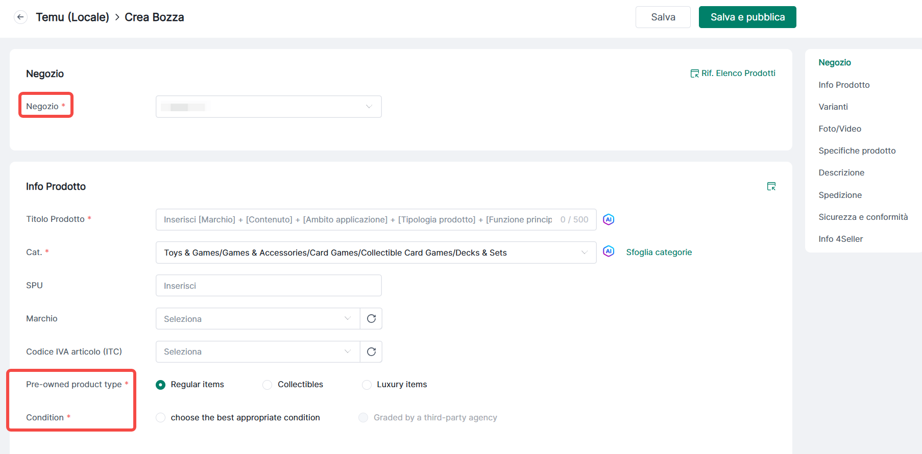The height and width of the screenshot is (454, 922).
Task: Jump to Varianti section in sidebar
Action: (x=833, y=107)
